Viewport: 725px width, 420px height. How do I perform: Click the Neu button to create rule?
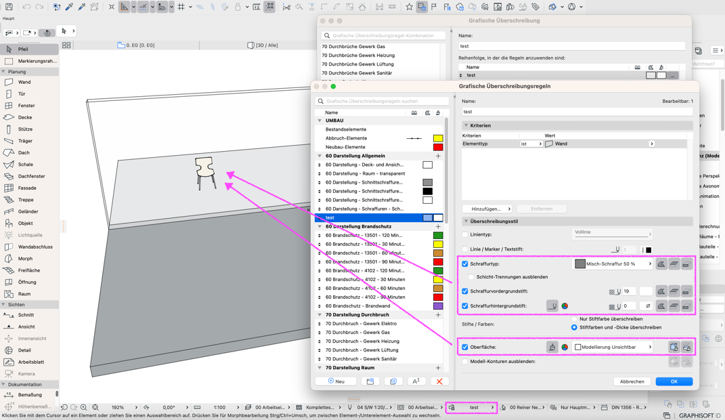(336, 381)
